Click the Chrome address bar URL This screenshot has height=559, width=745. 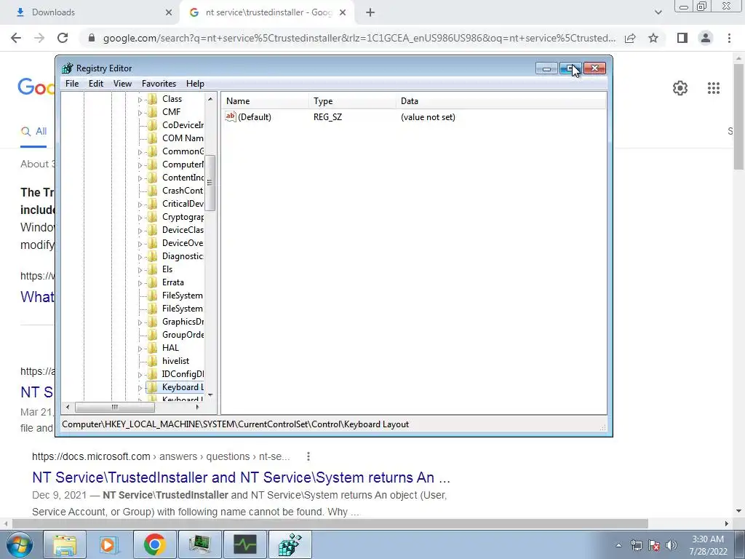pos(359,38)
